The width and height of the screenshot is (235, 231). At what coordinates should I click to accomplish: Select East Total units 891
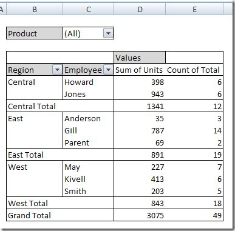coord(140,155)
